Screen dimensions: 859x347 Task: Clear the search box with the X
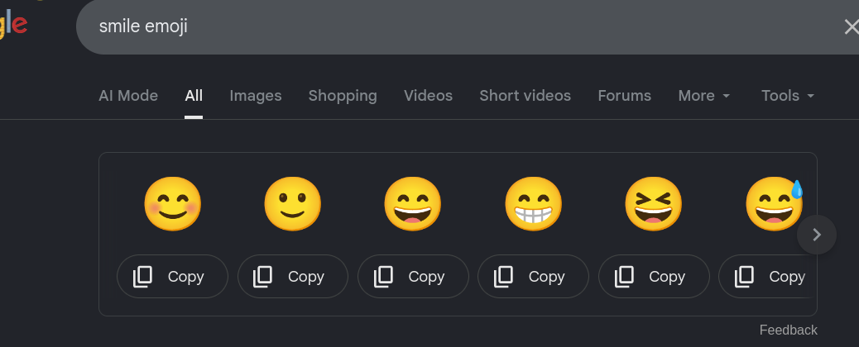pyautogui.click(x=851, y=26)
